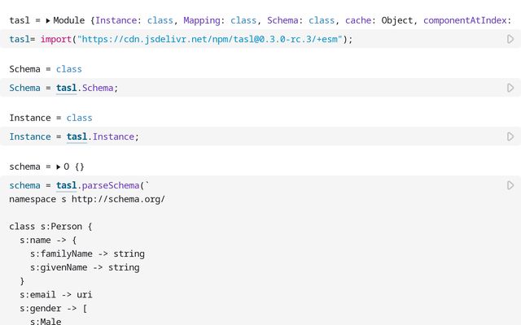Run the Schema = tasl.Schema cell
Screen dimensions: 521x325
(x=510, y=88)
